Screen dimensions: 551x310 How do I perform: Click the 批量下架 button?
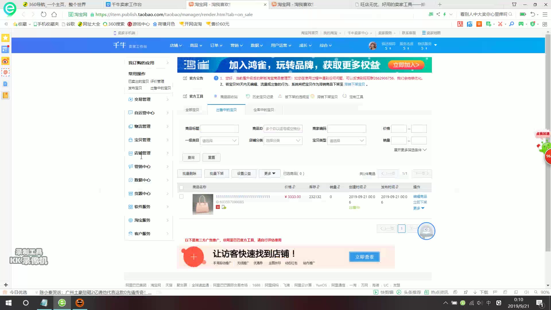click(216, 173)
